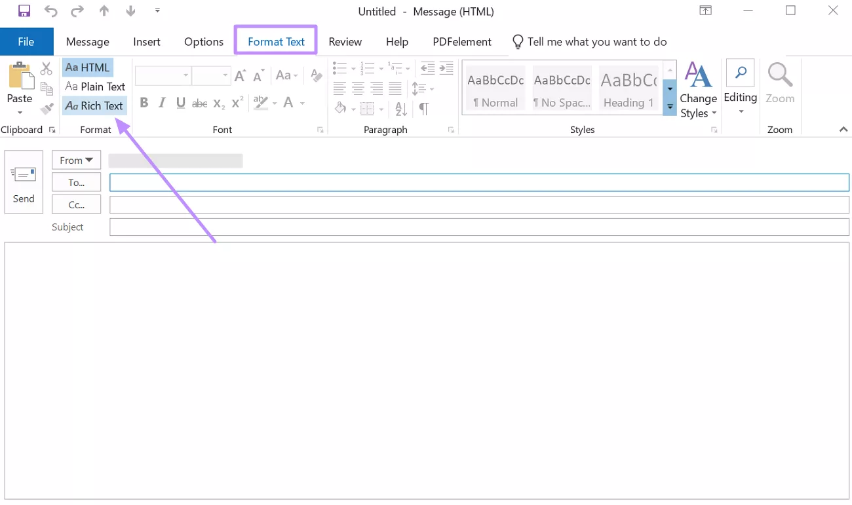Viewport: 852px width, 505px height.
Task: Click into the Subject input field
Action: coord(478,227)
